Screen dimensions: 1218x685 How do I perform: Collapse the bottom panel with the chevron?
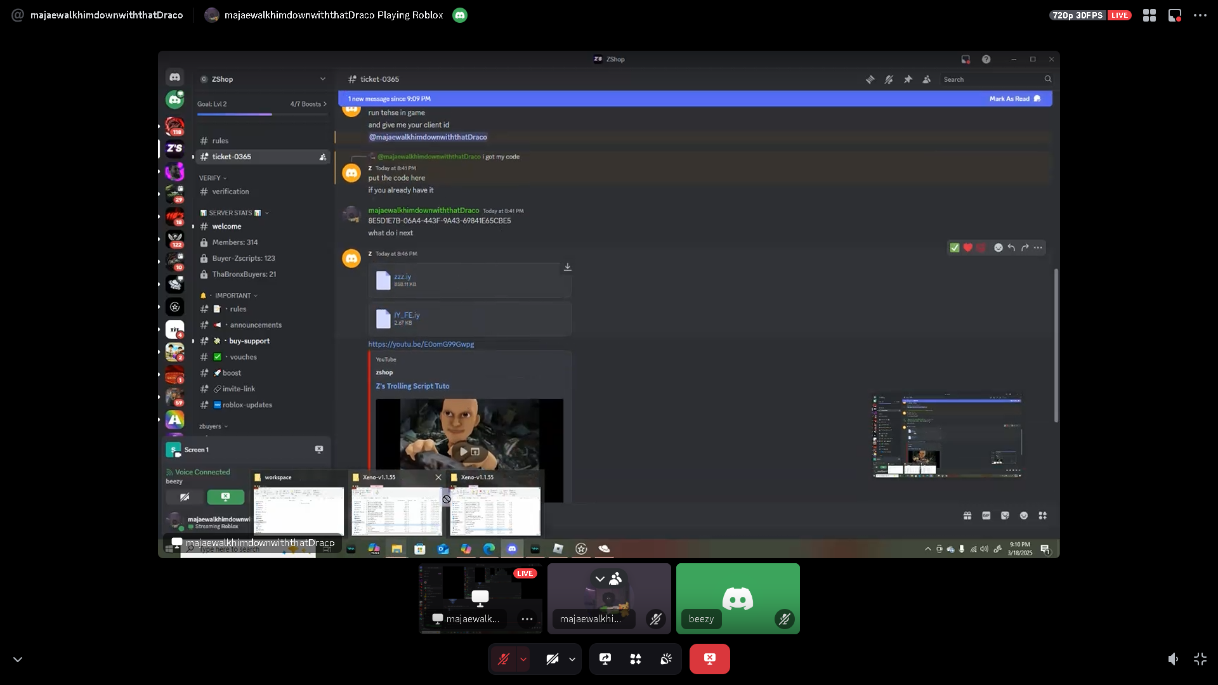(18, 660)
